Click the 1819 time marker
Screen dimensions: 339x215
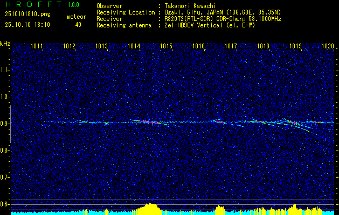(296, 46)
